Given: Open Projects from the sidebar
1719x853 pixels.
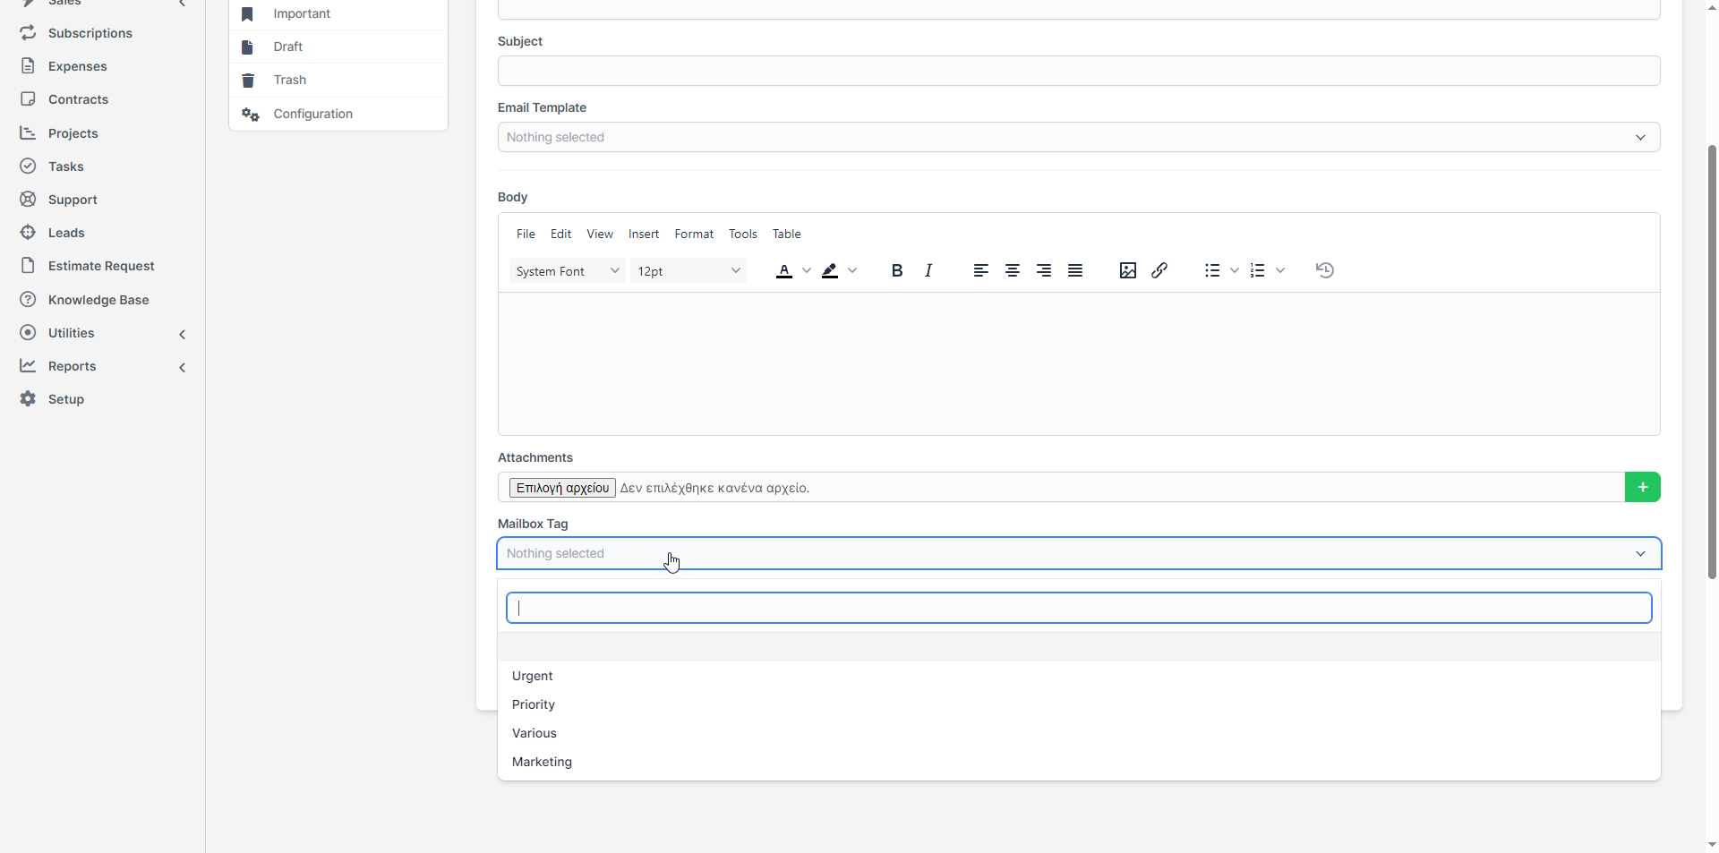Looking at the screenshot, I should [73, 133].
